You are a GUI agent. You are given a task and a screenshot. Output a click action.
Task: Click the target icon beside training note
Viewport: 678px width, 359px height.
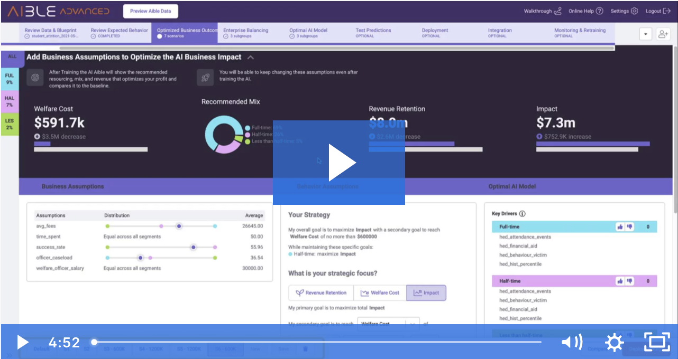click(x=35, y=77)
